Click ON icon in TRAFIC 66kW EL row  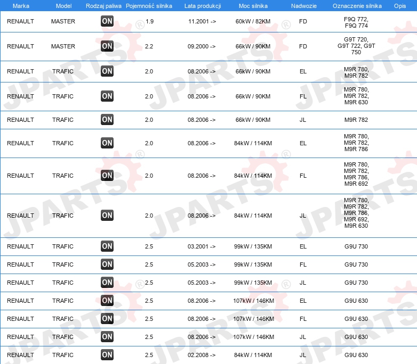[107, 71]
